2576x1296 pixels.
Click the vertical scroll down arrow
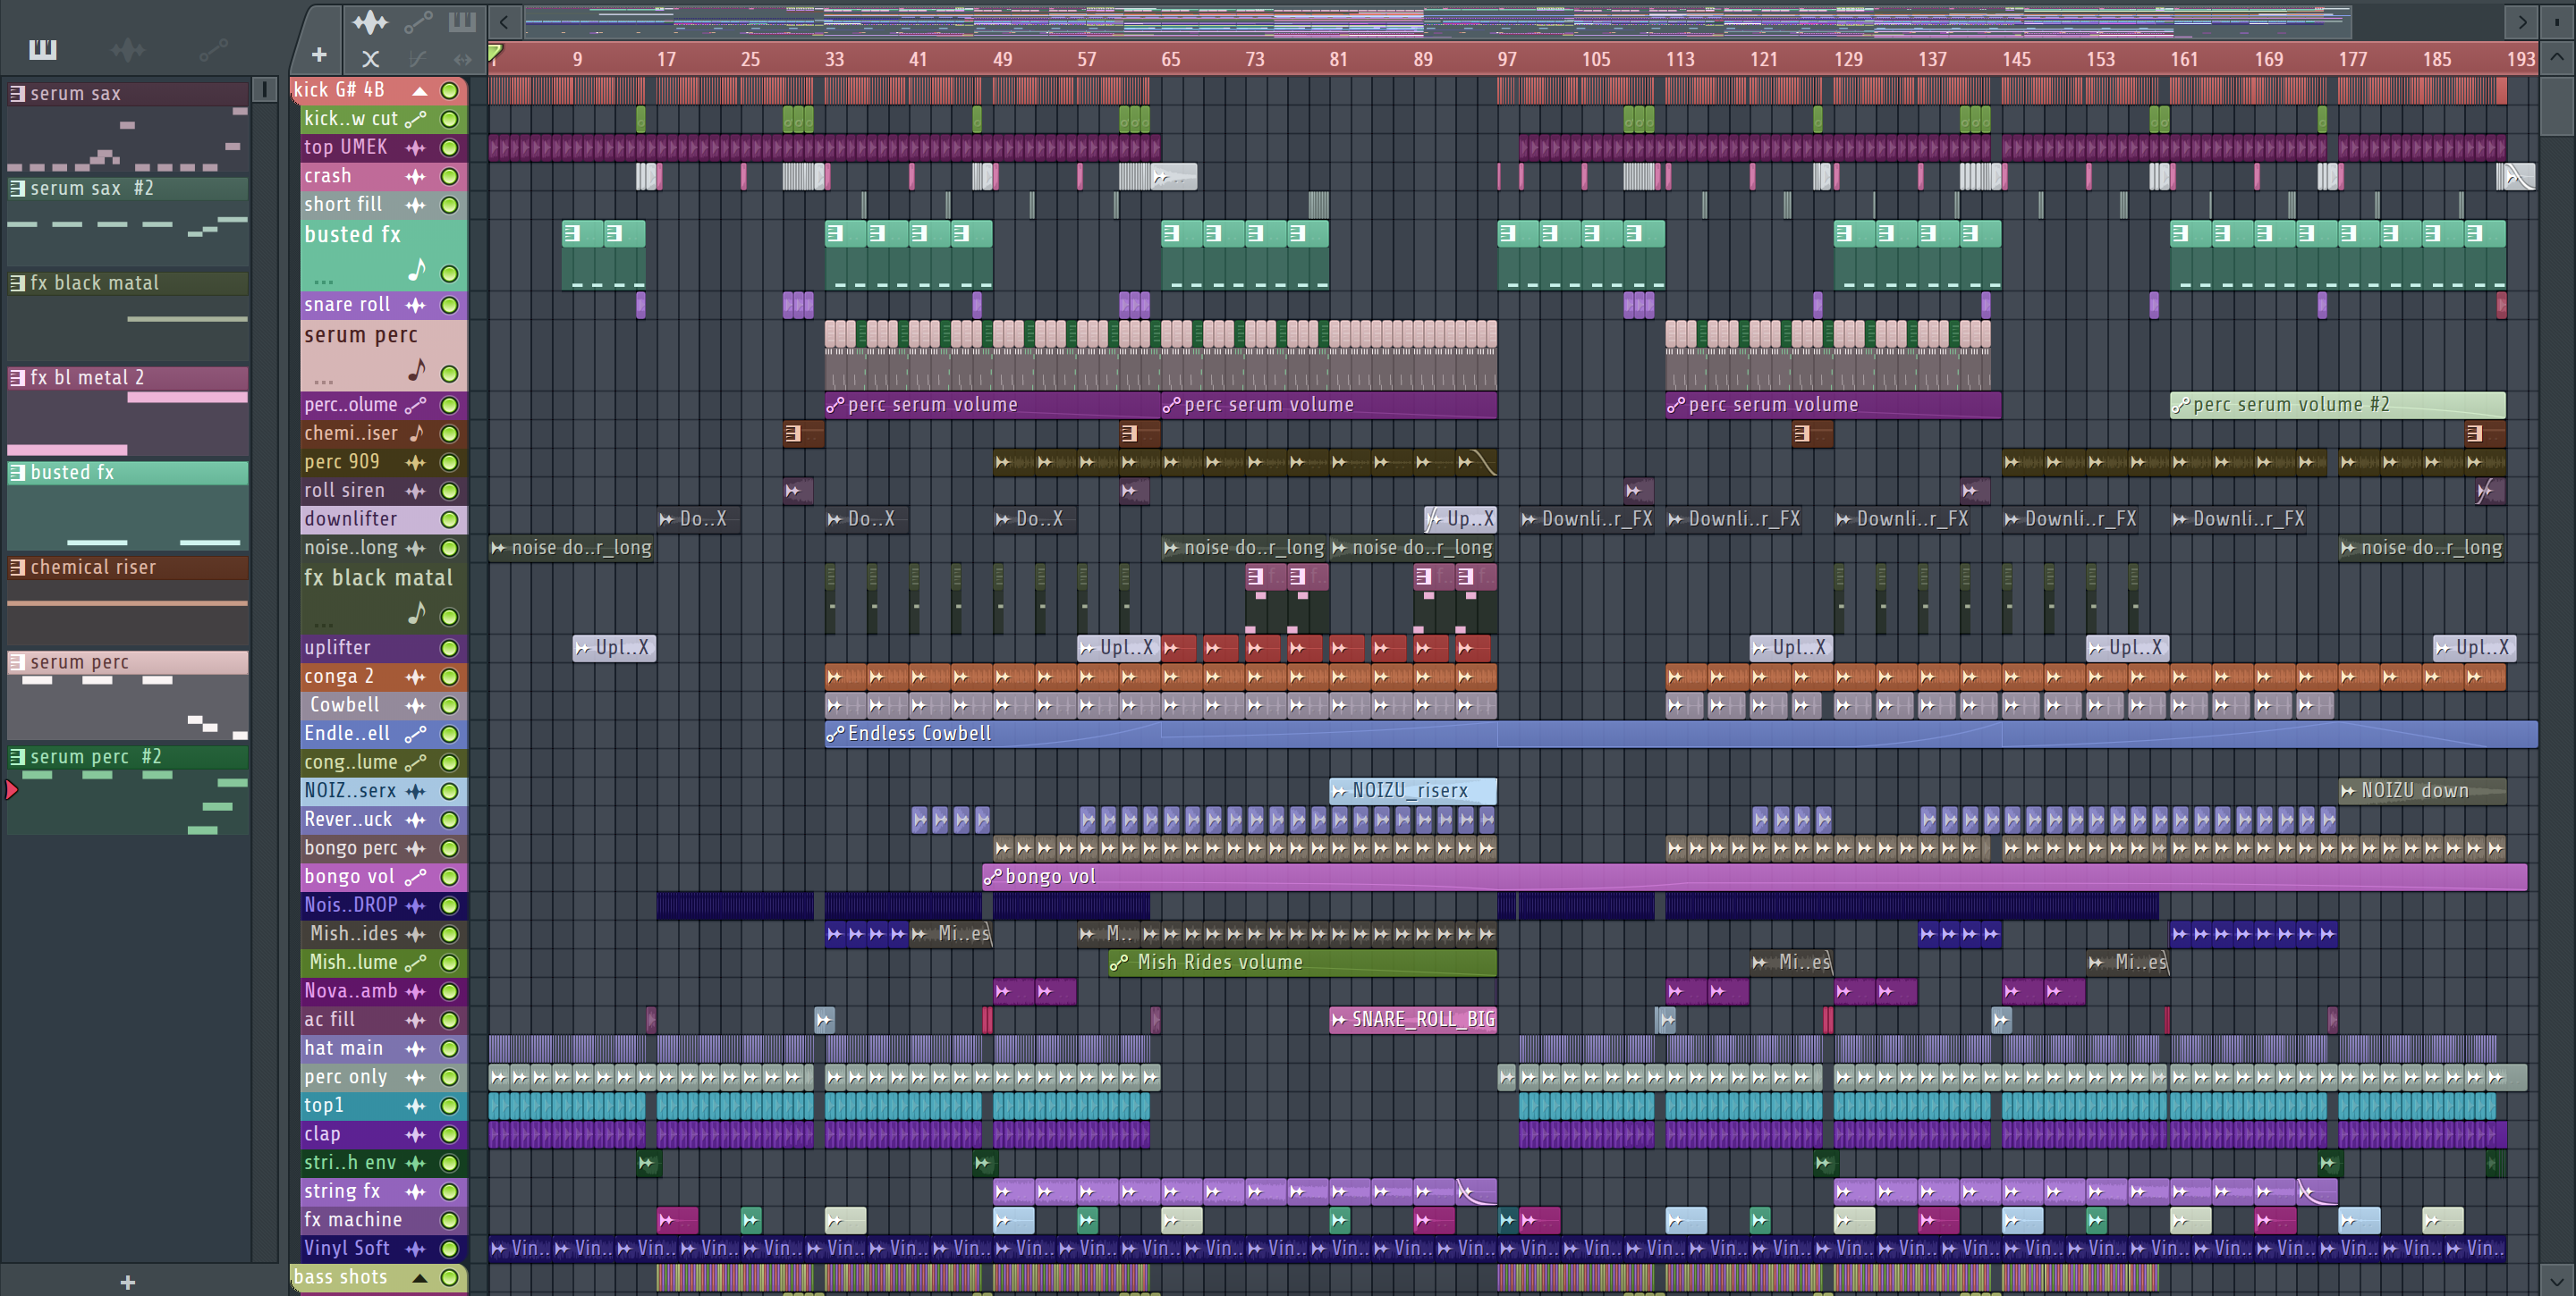2557,1279
